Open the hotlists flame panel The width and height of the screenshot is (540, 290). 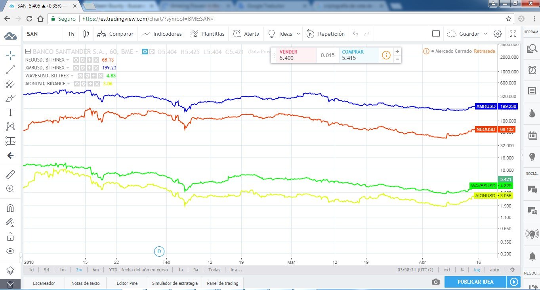coord(532,113)
